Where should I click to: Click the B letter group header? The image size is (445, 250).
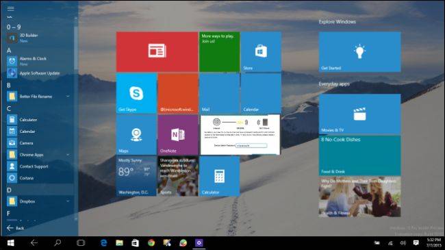click(9, 85)
